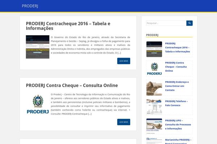Click LEIA MAIS under Contra Cheque Consulta Online
Viewport: 217px width, 144px height.
[124, 122]
